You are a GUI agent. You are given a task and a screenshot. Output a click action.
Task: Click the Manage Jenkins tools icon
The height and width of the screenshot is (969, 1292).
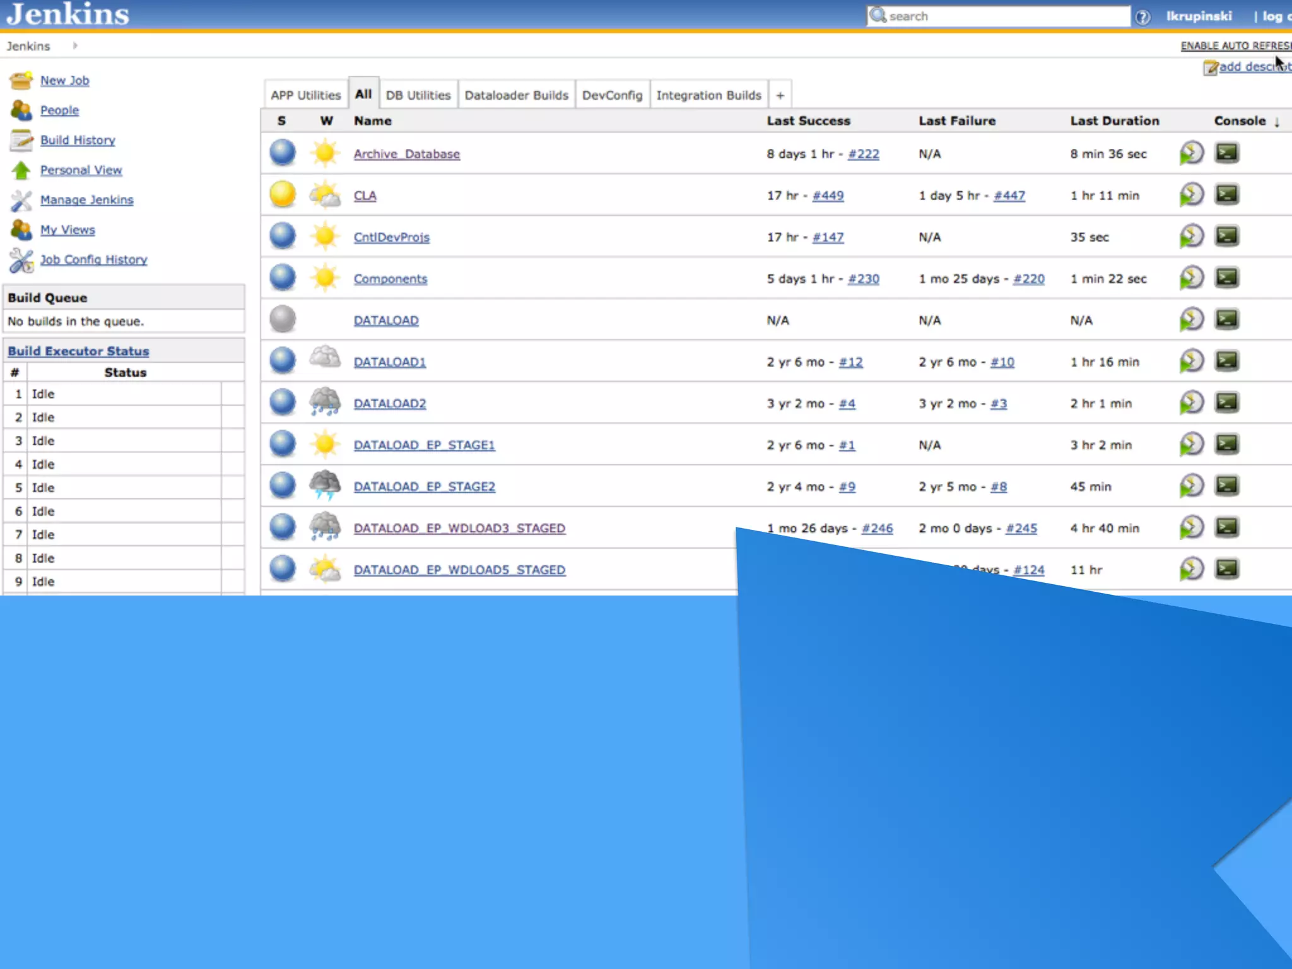(21, 201)
